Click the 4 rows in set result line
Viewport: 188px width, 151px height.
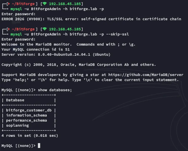pyautogui.click(x=30, y=136)
